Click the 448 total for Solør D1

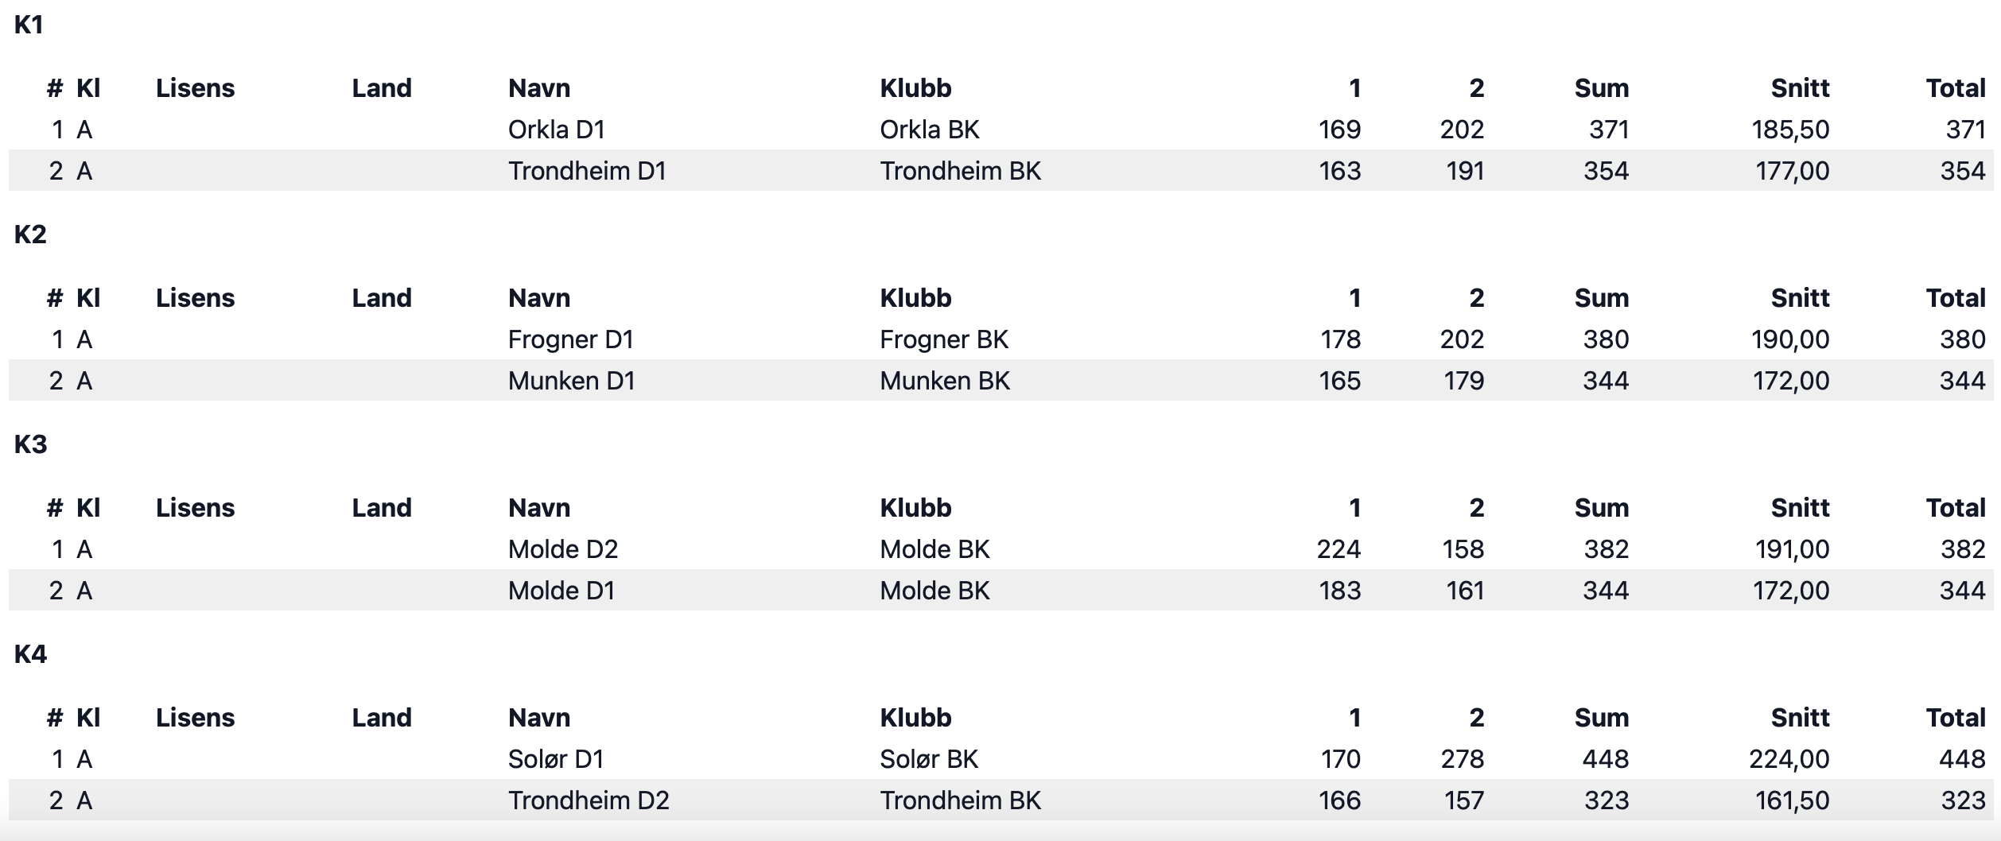(1962, 759)
